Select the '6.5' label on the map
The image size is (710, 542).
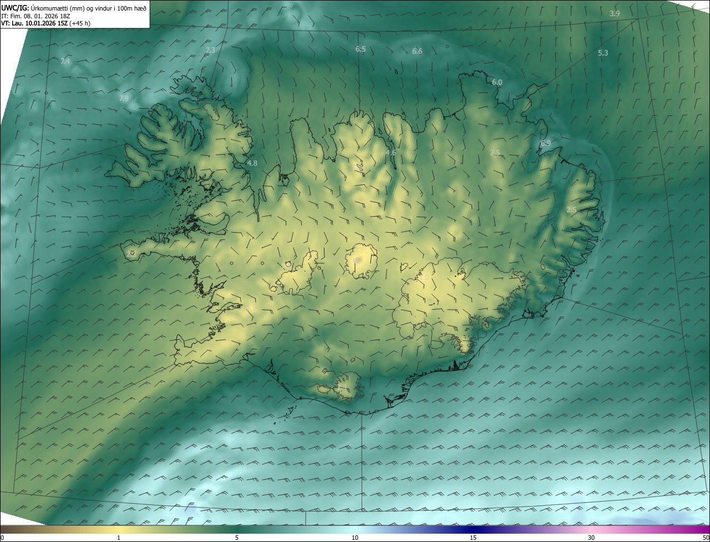[x=361, y=49]
